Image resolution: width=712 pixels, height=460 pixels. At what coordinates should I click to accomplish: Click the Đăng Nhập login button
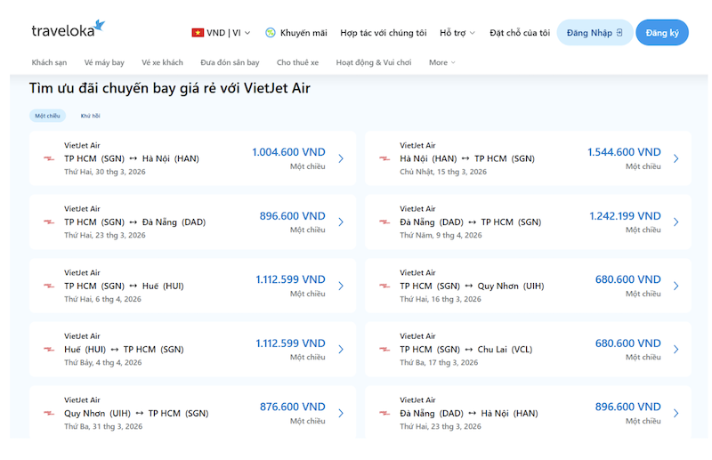595,33
